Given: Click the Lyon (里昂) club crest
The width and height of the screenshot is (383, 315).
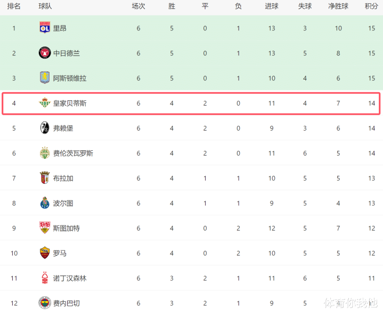Looking at the screenshot, I should (x=45, y=28).
